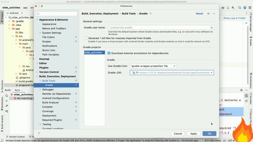Open Build Analyzer settings

click(51, 103)
